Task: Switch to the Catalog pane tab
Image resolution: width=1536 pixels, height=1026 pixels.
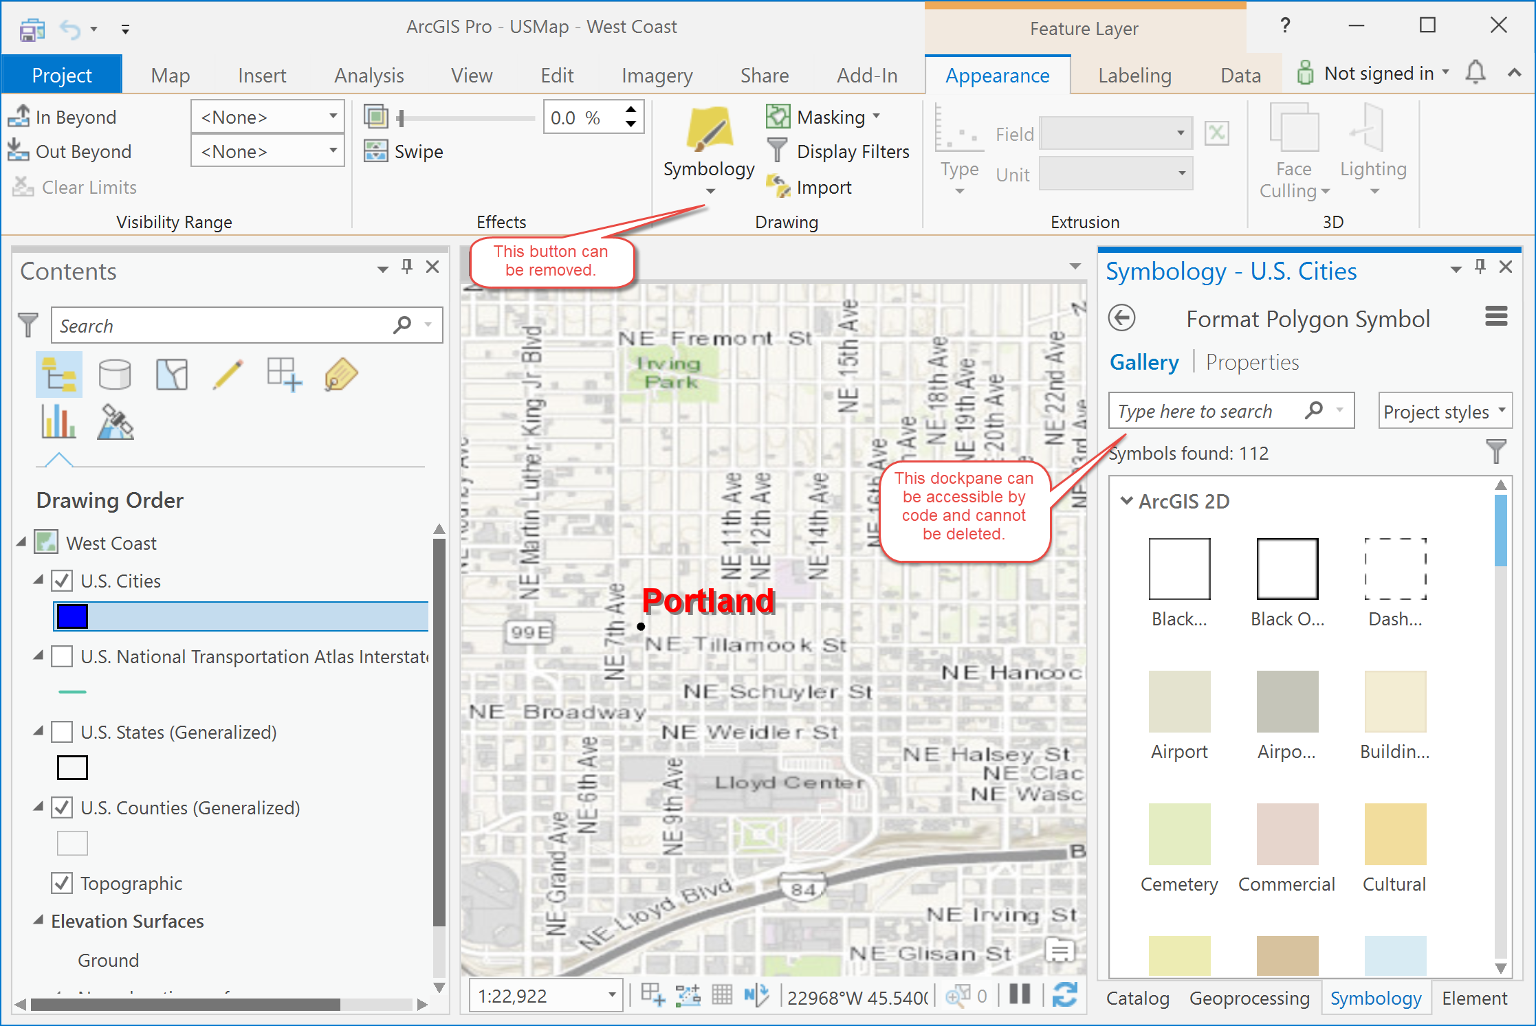Action: [x=1137, y=998]
